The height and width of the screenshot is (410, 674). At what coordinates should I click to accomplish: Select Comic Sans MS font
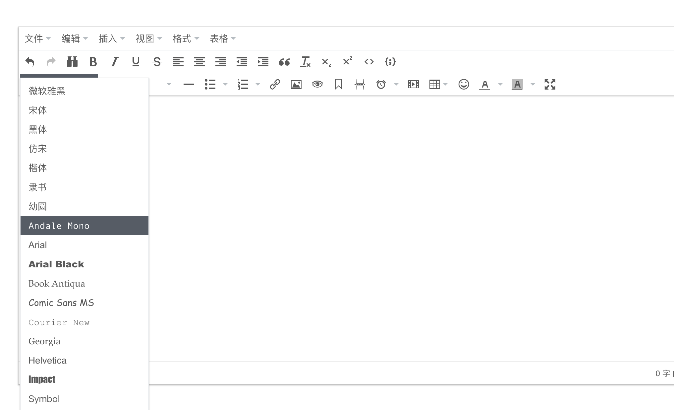pyautogui.click(x=61, y=303)
